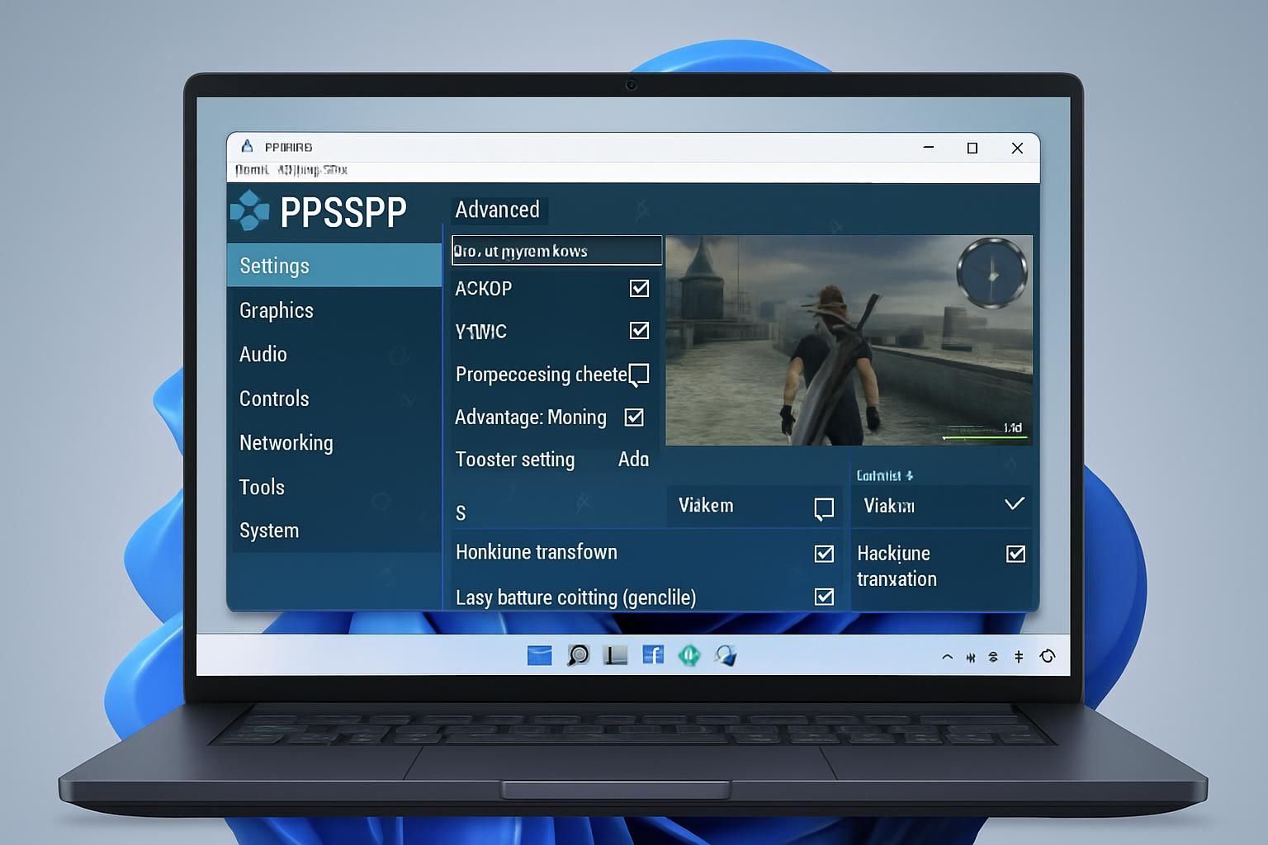
Task: Open the green diamond taskbar app icon
Action: click(x=689, y=656)
